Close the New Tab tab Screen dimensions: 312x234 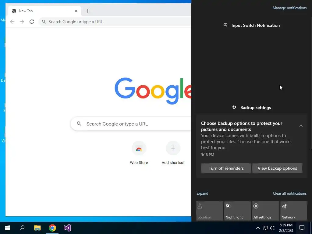point(76,11)
